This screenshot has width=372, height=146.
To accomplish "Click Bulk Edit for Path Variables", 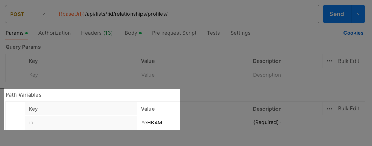I will 349,109.
